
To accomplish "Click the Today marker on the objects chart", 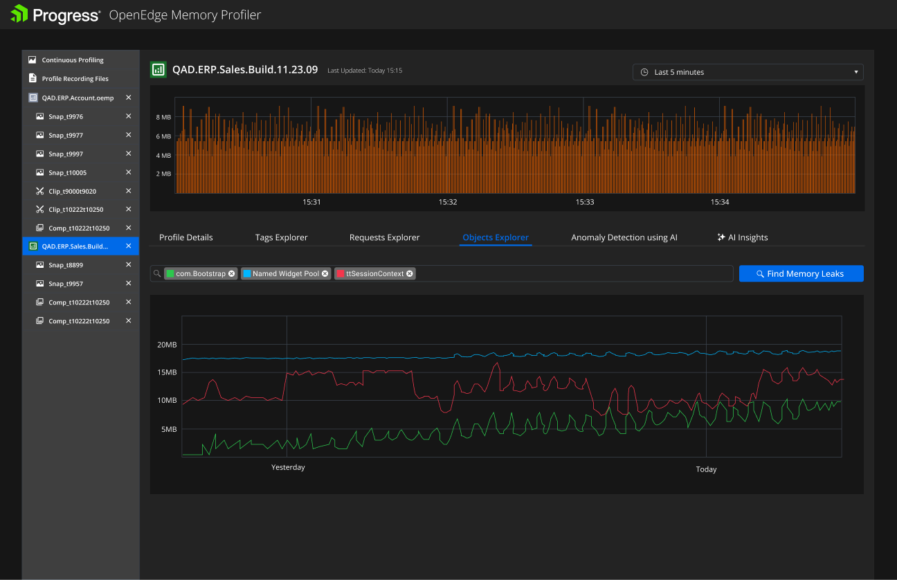I will tap(706, 469).
